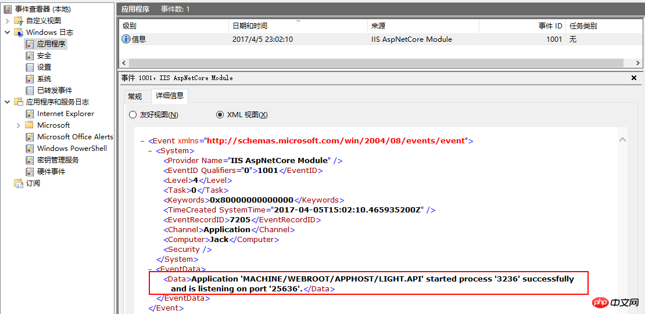
Task: Click the 自定义视图 folder icon
Action: 19,20
